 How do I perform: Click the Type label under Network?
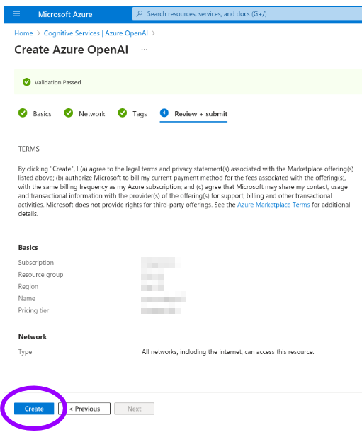tap(25, 352)
